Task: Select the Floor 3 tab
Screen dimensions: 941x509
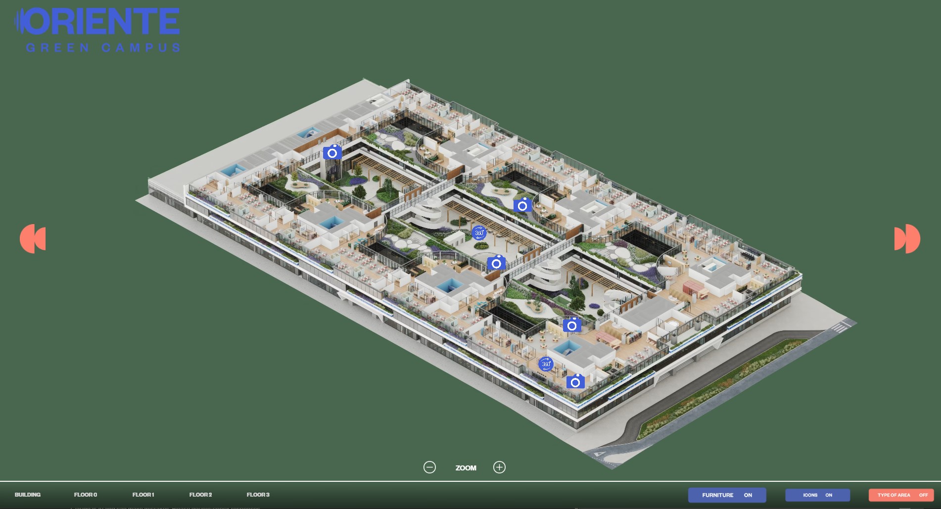Action: pos(258,495)
